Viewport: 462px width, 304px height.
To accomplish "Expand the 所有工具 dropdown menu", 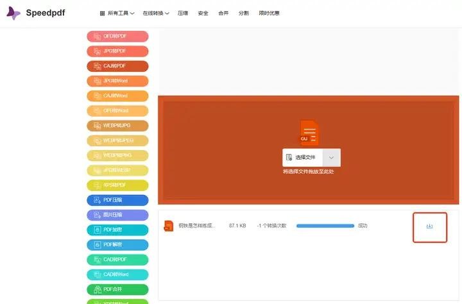I will point(117,13).
